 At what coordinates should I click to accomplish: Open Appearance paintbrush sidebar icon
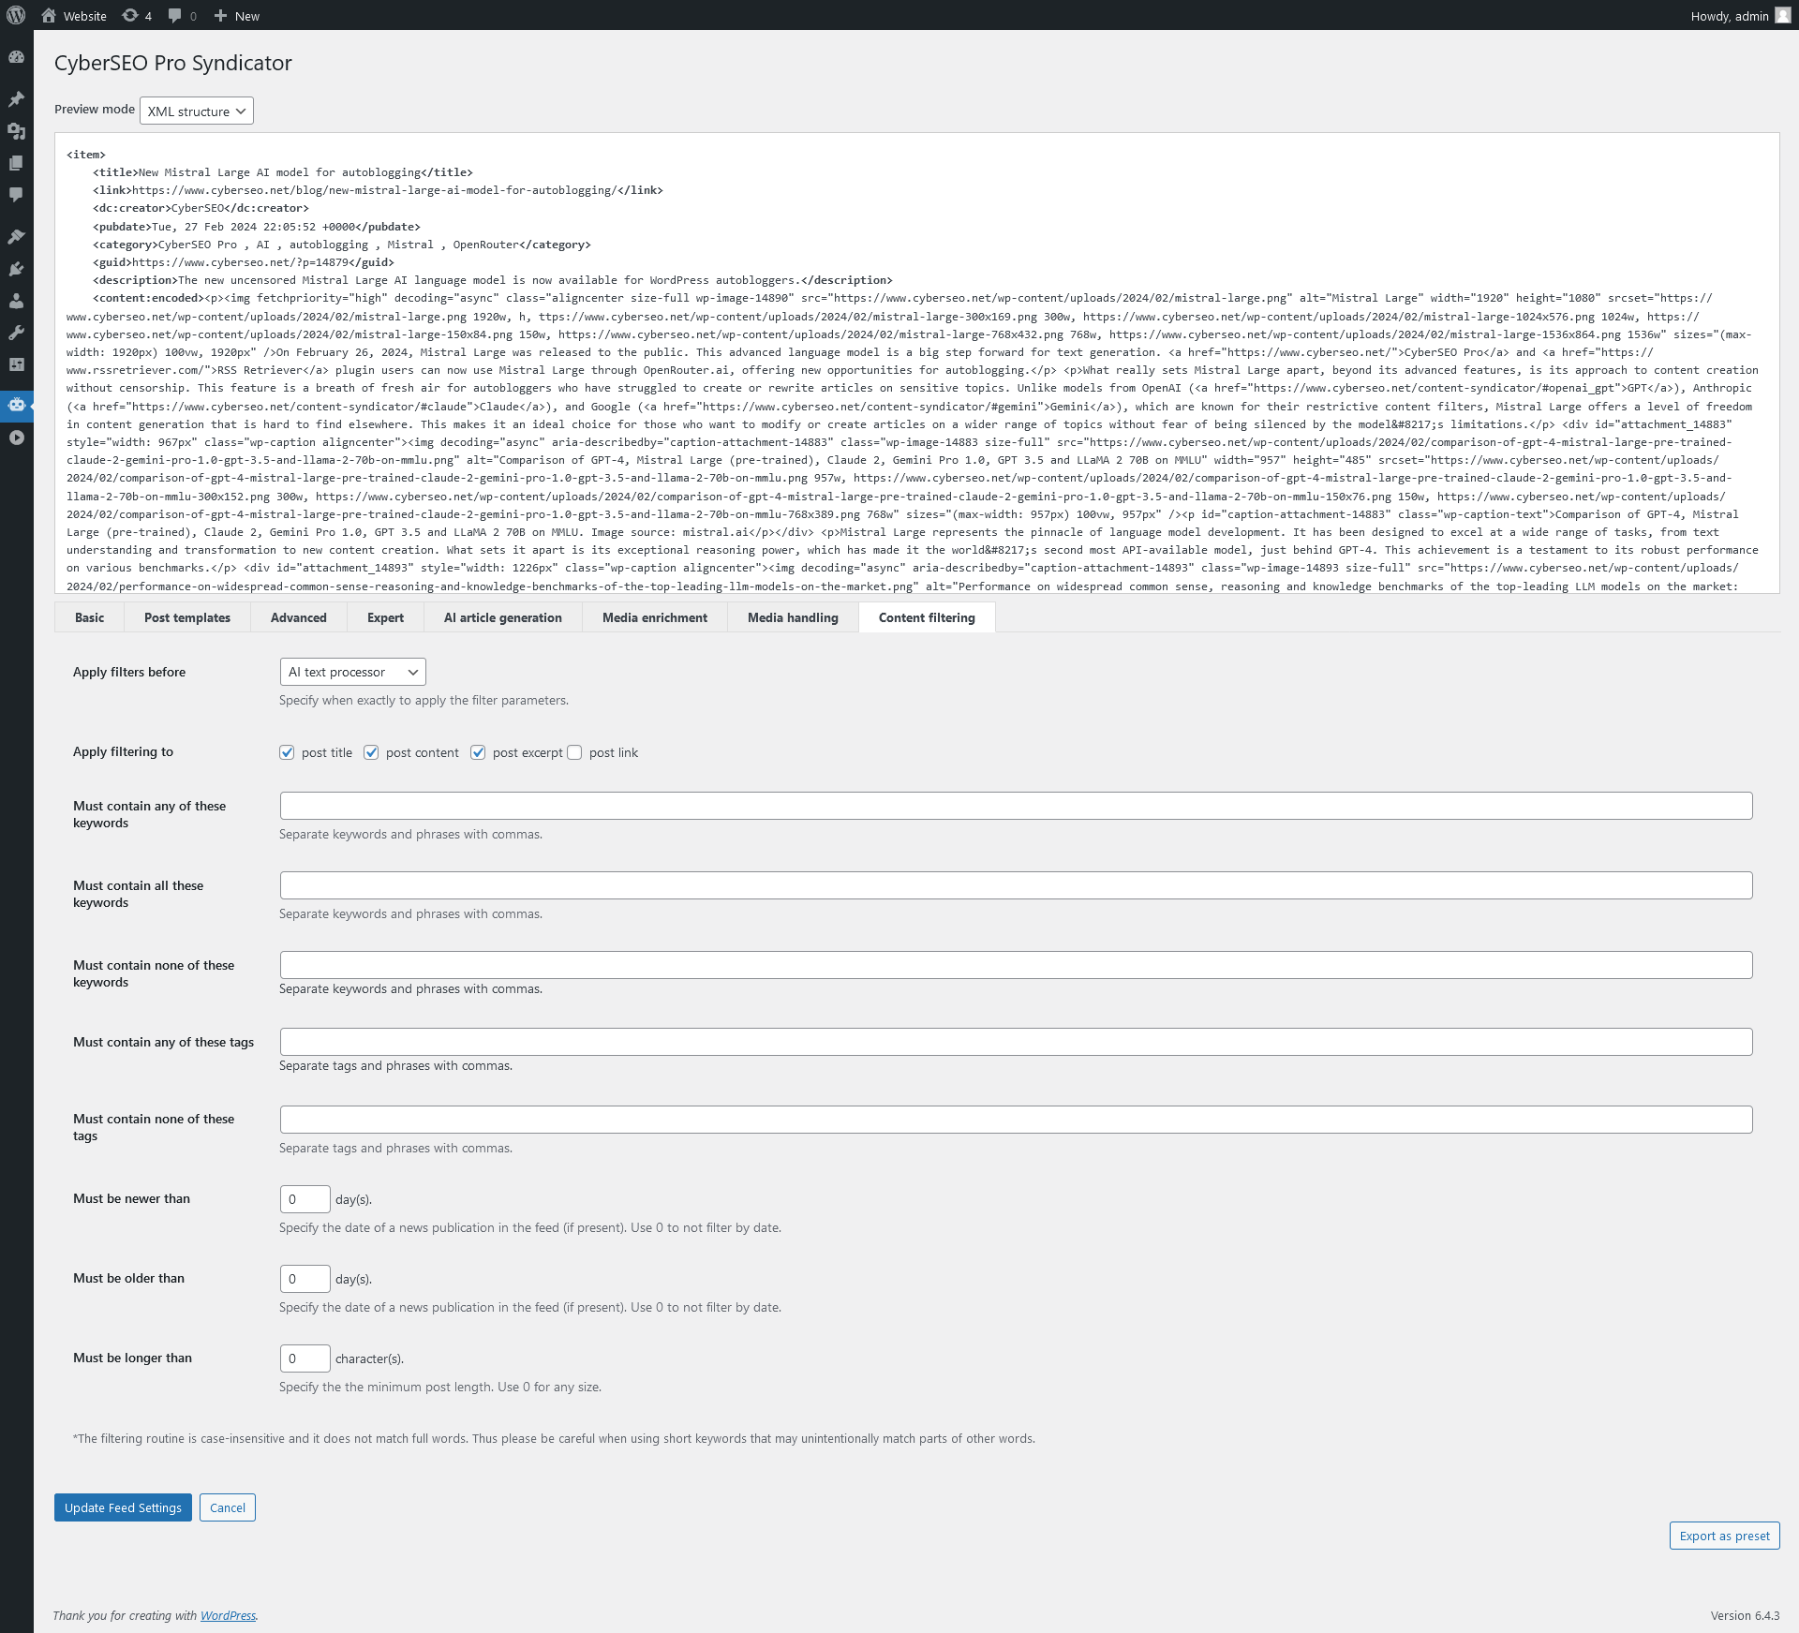[x=16, y=237]
